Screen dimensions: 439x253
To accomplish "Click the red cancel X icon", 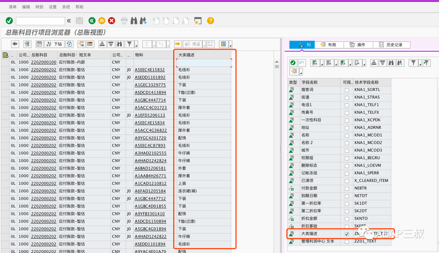I will (x=111, y=21).
